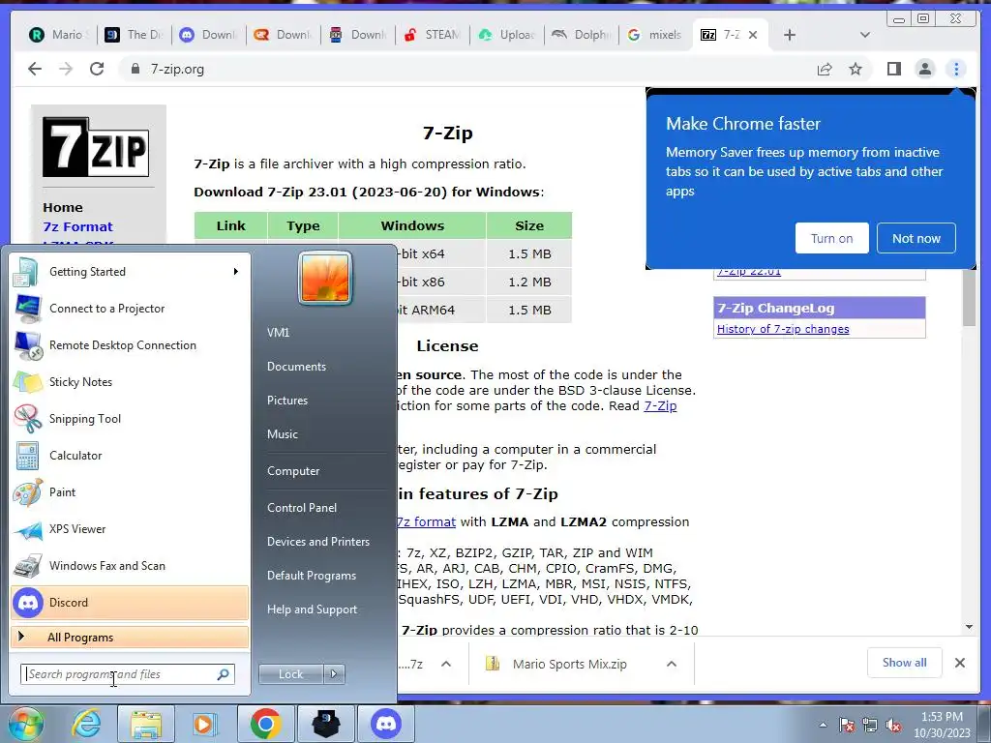Open Windows Fax and Scan
The image size is (991, 743).
pyautogui.click(x=130, y=565)
